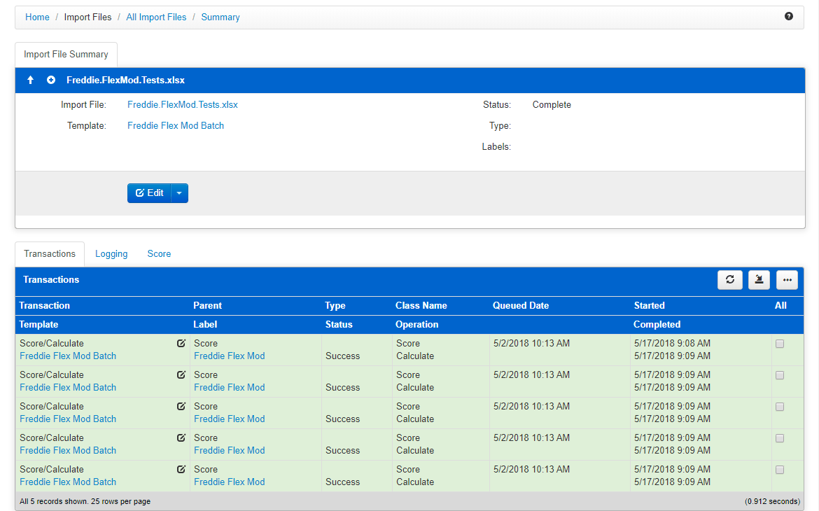Click Import Files breadcrumb text
Image resolution: width=819 pixels, height=511 pixels.
(x=87, y=17)
